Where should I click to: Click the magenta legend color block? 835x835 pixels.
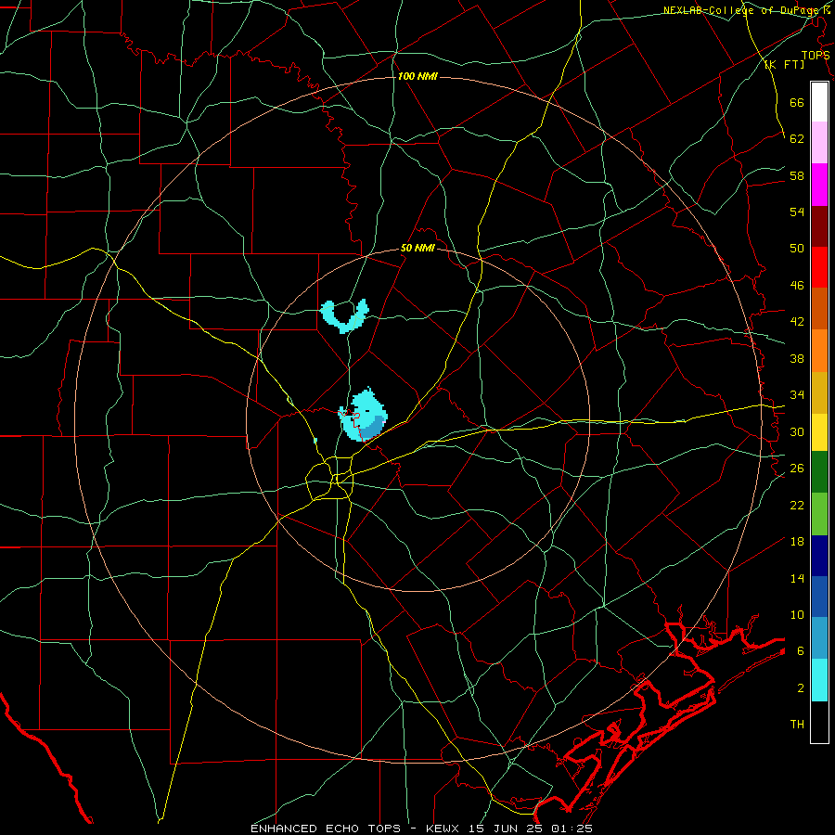click(819, 185)
